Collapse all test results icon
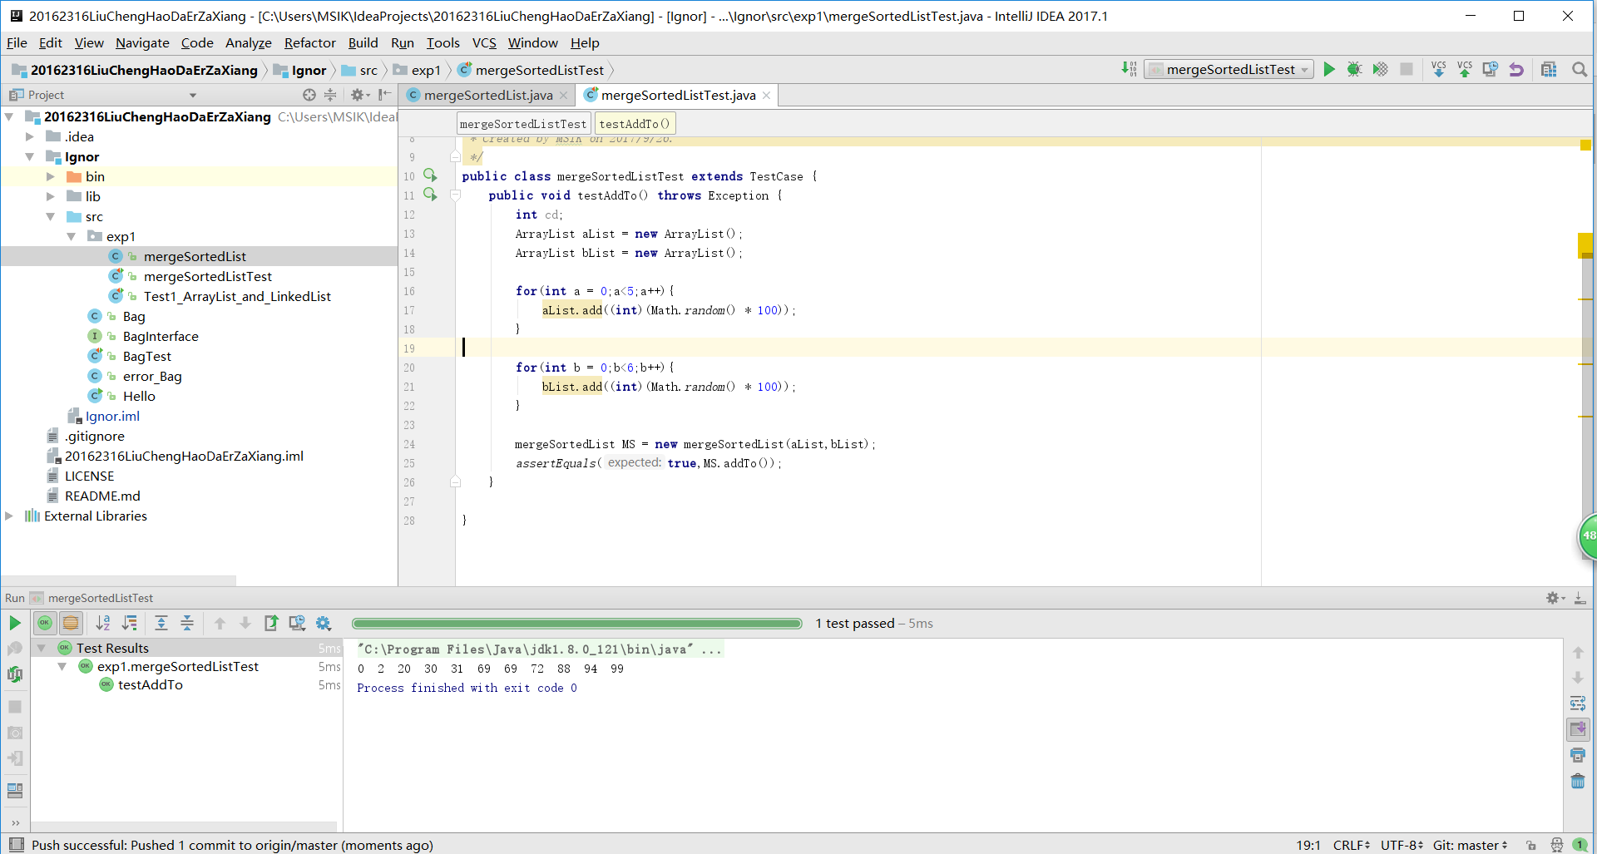 click(187, 623)
